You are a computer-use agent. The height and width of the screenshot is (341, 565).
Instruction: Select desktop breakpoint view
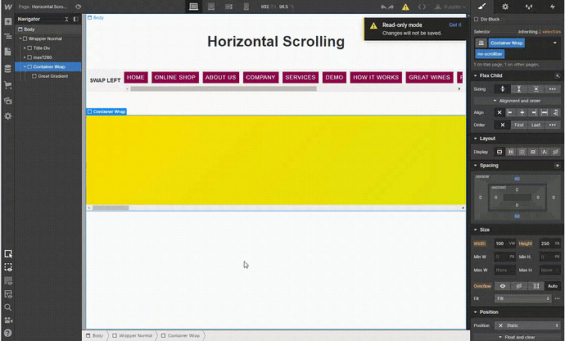(x=194, y=7)
